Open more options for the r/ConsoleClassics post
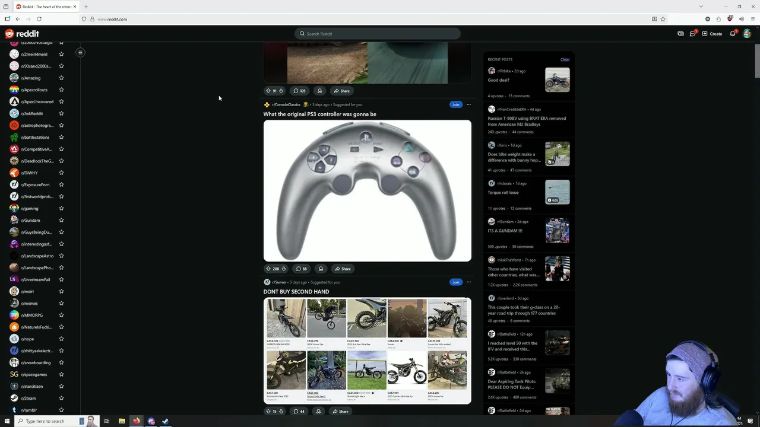This screenshot has height=427, width=760. [468, 104]
